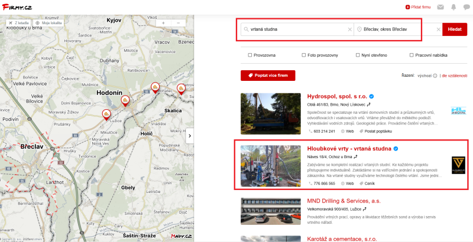Open Hydrospol drilling rig photo

pos(271,113)
